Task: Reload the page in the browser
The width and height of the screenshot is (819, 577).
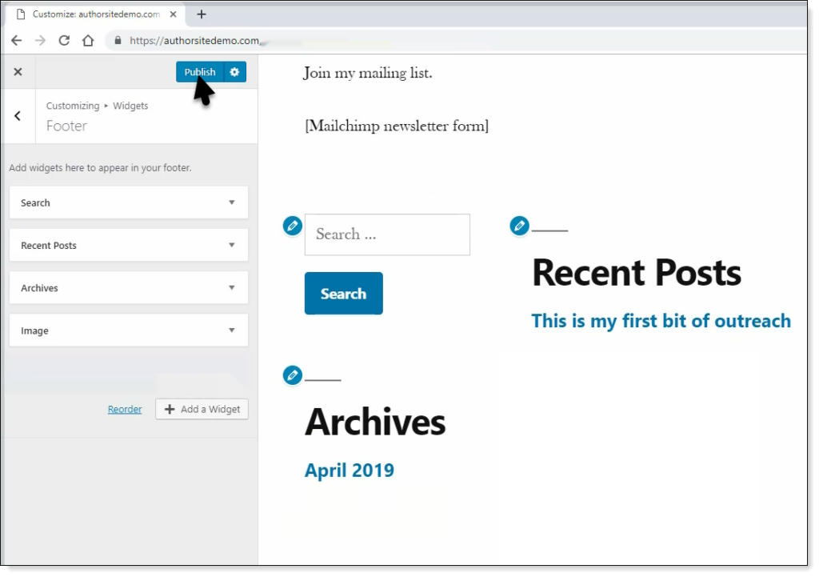Action: (64, 41)
